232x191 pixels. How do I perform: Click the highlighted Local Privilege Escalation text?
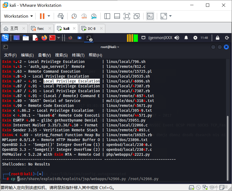pyautogui.click(x=72, y=81)
